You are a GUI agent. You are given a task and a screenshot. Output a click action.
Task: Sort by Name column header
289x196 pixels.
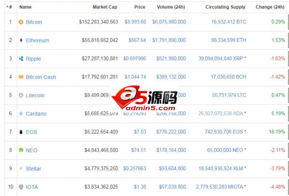(x=26, y=7)
